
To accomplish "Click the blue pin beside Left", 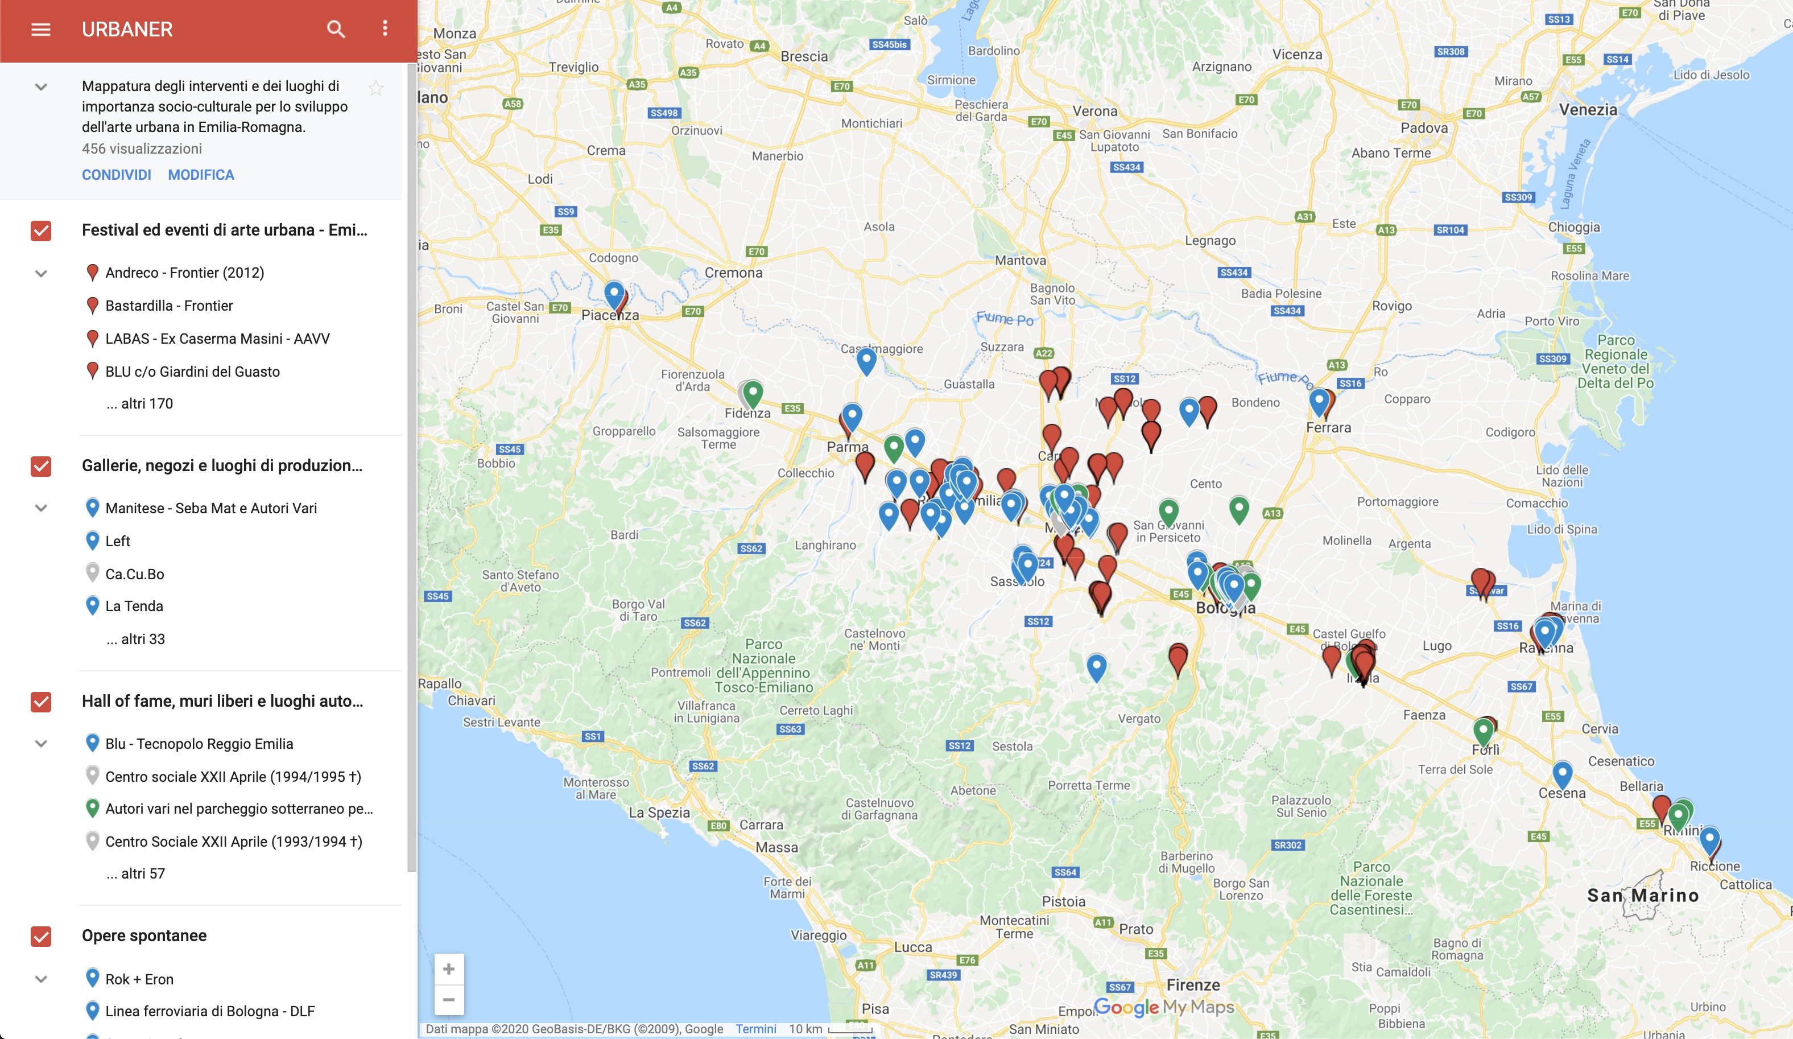I will [92, 541].
